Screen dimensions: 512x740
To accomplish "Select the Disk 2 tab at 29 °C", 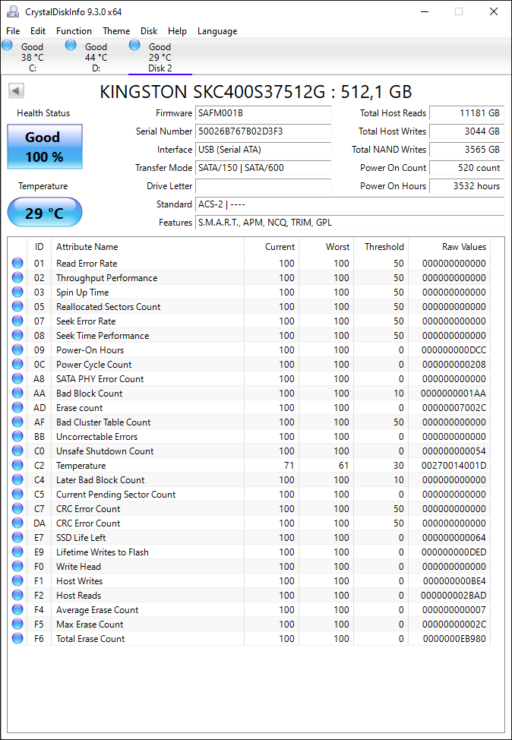I will tap(160, 57).
